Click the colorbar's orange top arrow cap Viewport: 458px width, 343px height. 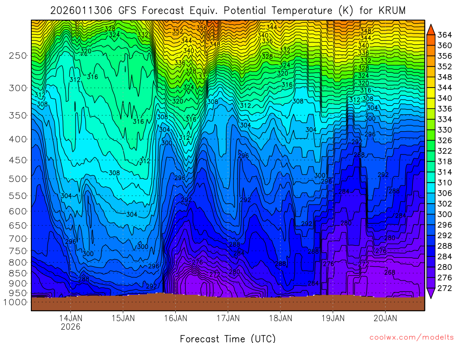[x=431, y=30]
